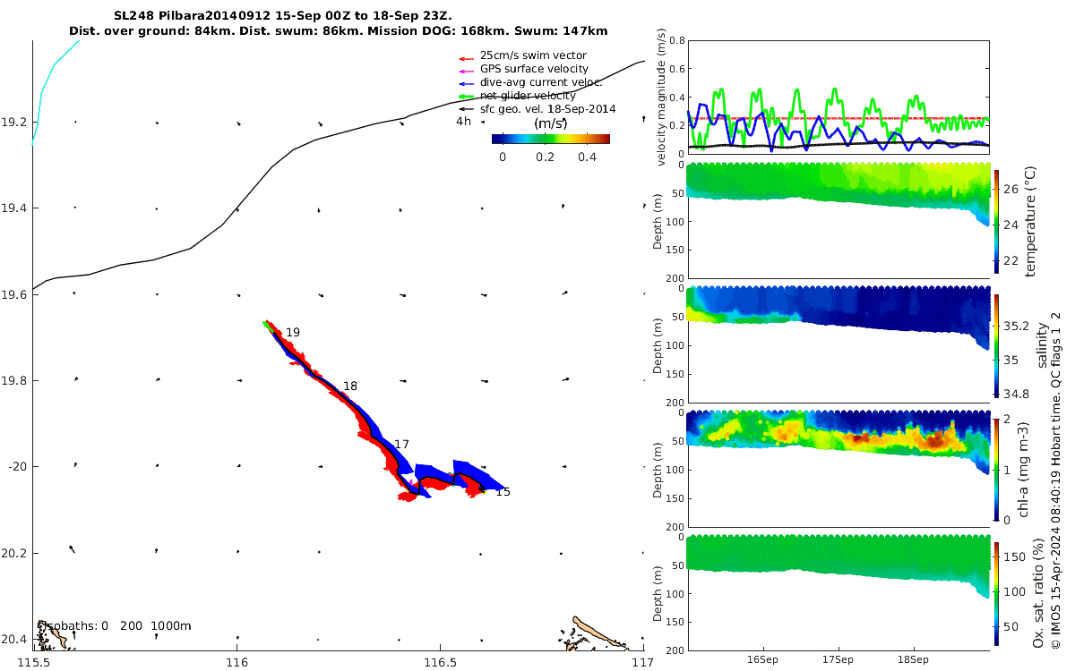Image resolution: width=1075 pixels, height=671 pixels.
Task: Click longitude tick label 116.5
Action: pyautogui.click(x=440, y=664)
